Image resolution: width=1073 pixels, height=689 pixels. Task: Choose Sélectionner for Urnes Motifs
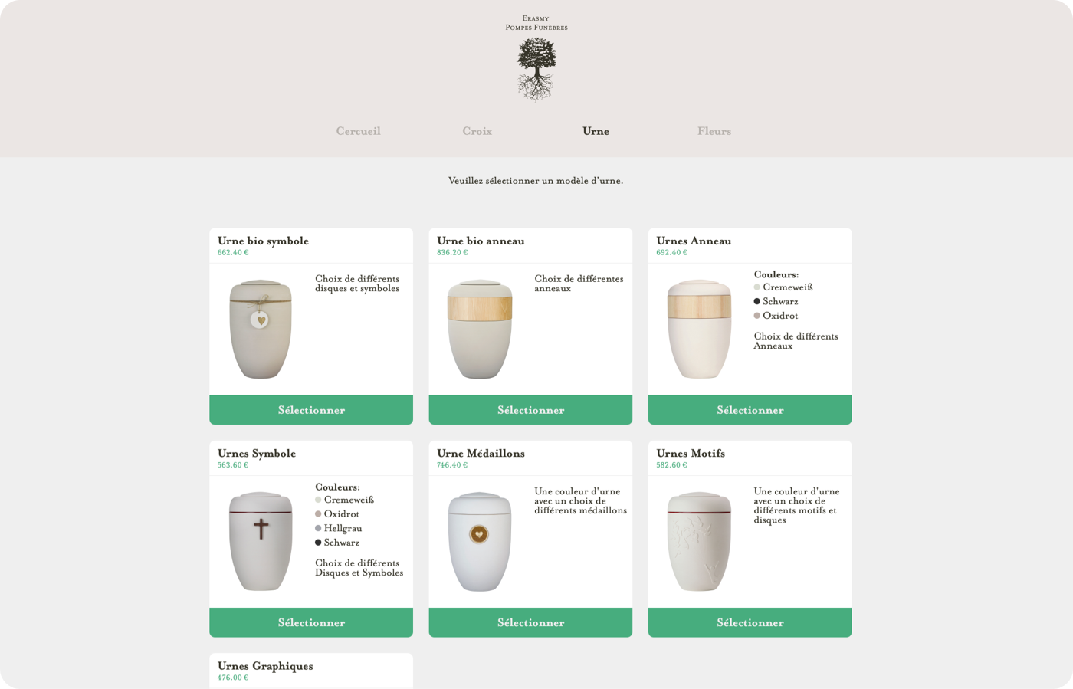(x=750, y=622)
